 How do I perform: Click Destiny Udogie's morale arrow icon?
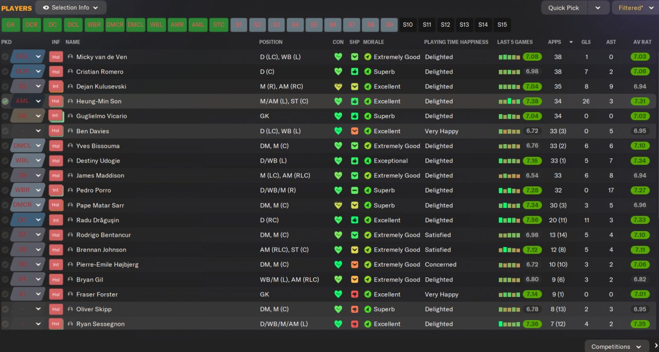tap(368, 161)
